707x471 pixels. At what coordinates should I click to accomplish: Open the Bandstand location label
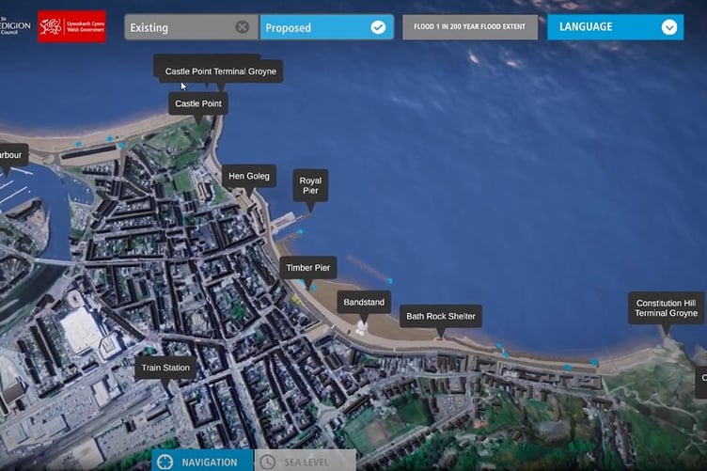364,303
